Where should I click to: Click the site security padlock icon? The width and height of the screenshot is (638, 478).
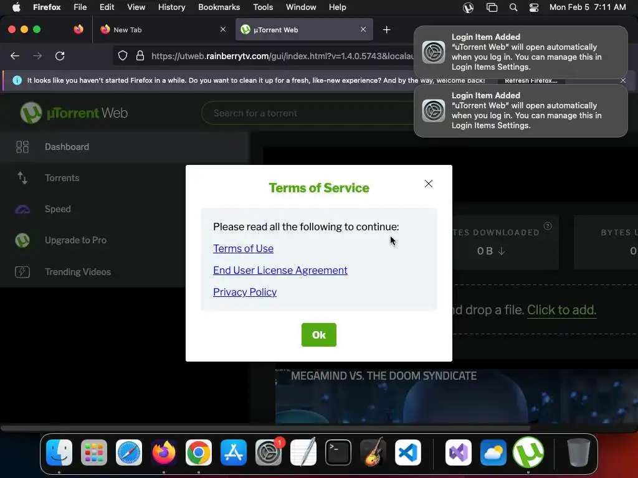coord(140,55)
